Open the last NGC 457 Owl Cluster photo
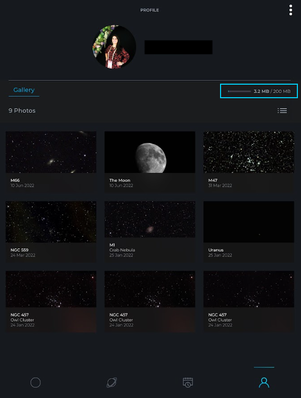 click(x=249, y=301)
